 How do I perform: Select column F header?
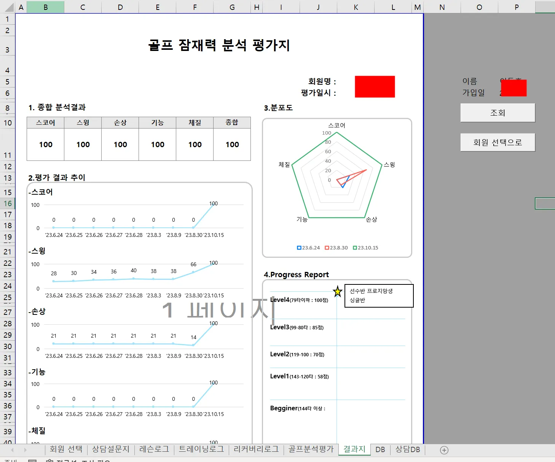[195, 7]
